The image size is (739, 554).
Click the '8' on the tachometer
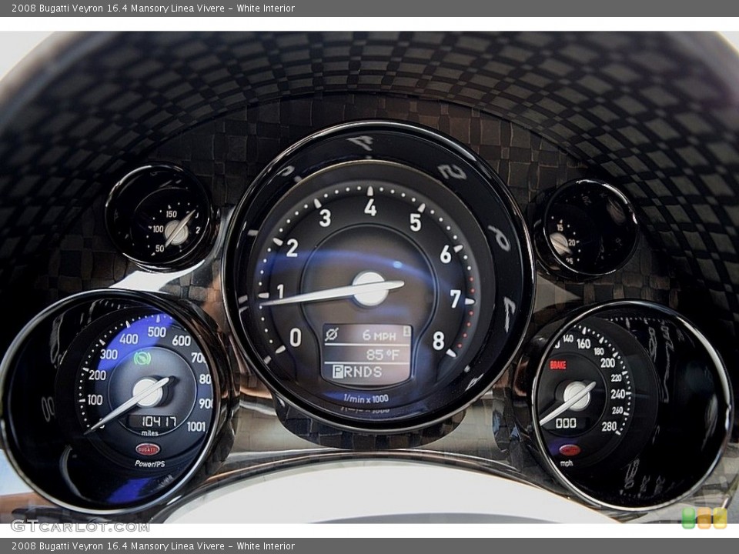click(x=438, y=341)
